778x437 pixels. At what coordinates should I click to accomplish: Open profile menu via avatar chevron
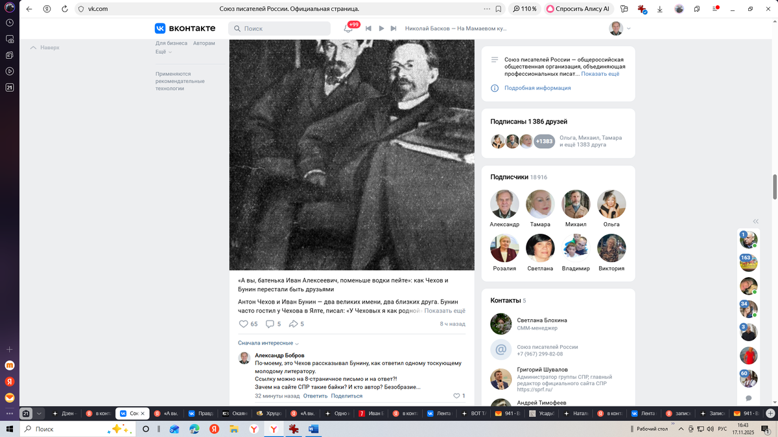tap(626, 28)
